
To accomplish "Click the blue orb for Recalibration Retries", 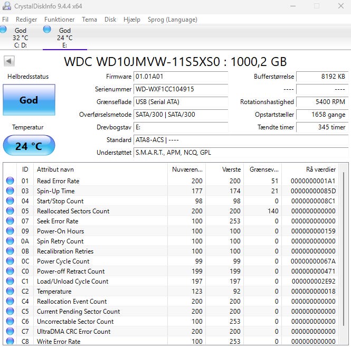I will point(10,251).
